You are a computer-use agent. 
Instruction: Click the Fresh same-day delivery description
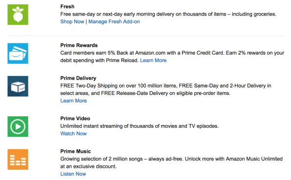point(168,14)
